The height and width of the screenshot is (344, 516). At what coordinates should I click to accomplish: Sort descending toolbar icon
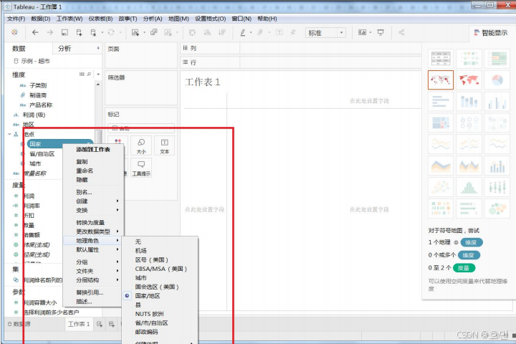[x=222, y=32]
